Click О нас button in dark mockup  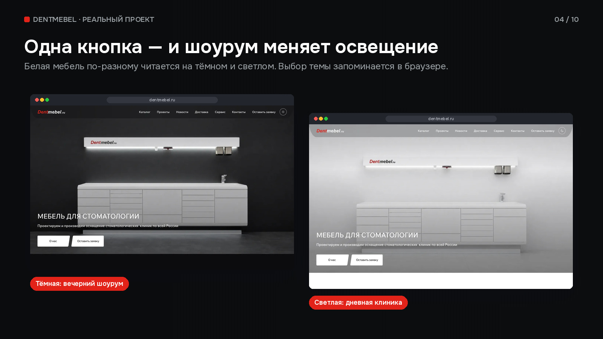(53, 241)
